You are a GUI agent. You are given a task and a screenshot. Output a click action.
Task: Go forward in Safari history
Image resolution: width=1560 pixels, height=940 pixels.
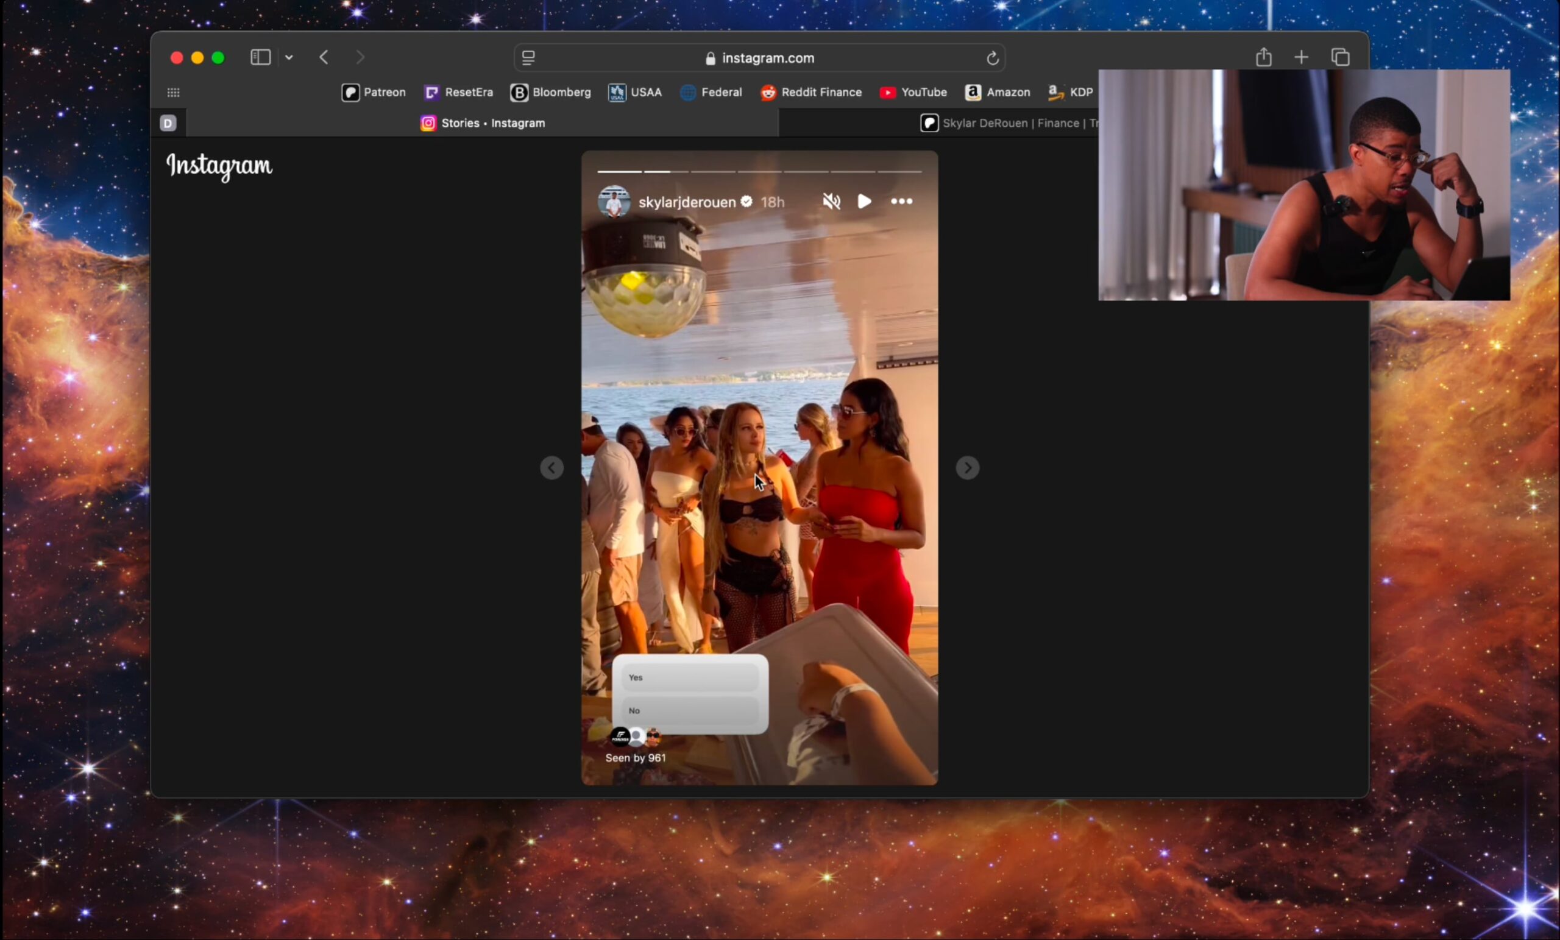[x=360, y=58]
